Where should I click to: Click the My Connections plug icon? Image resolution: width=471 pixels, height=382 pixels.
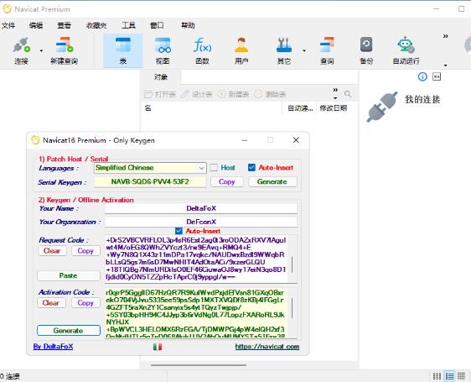[382, 107]
